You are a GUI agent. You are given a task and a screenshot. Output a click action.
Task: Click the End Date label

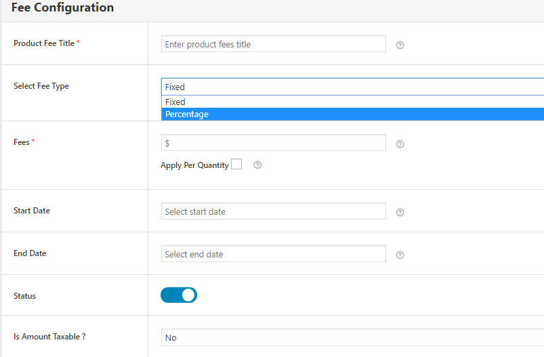coord(30,253)
